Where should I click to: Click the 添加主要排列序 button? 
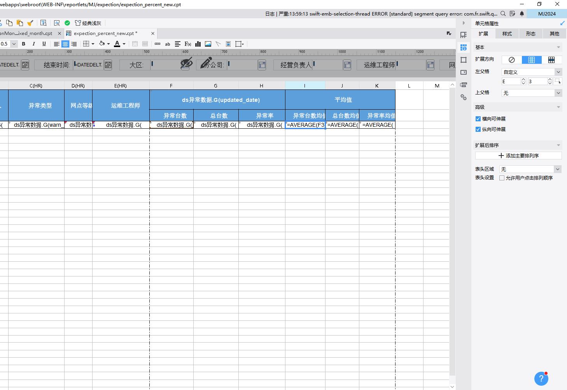[518, 156]
